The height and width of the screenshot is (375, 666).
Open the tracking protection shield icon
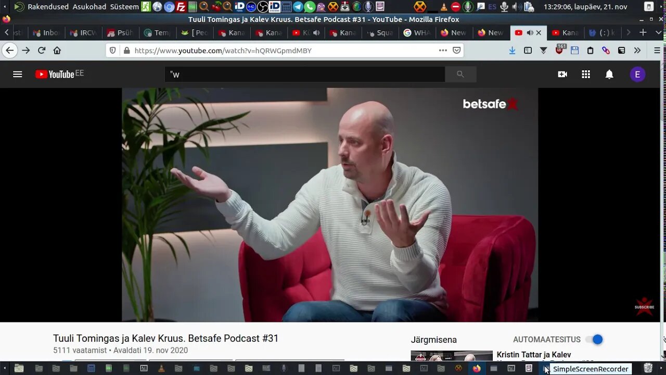[x=113, y=51]
